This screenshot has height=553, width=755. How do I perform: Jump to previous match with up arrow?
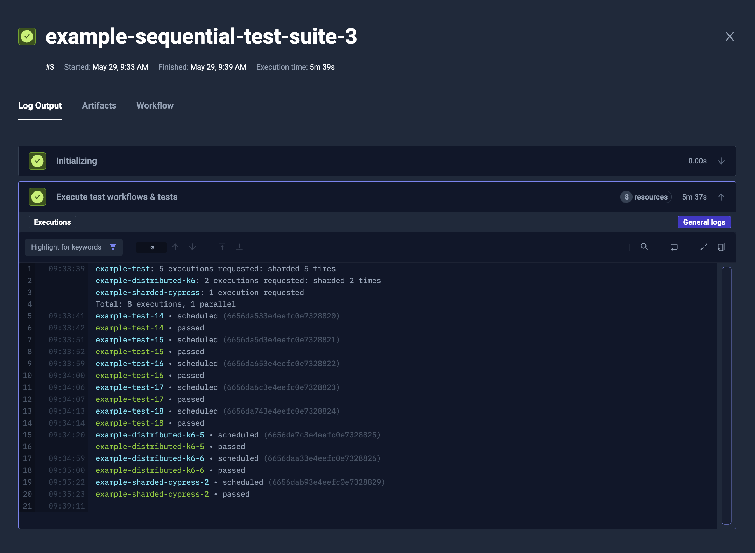175,247
